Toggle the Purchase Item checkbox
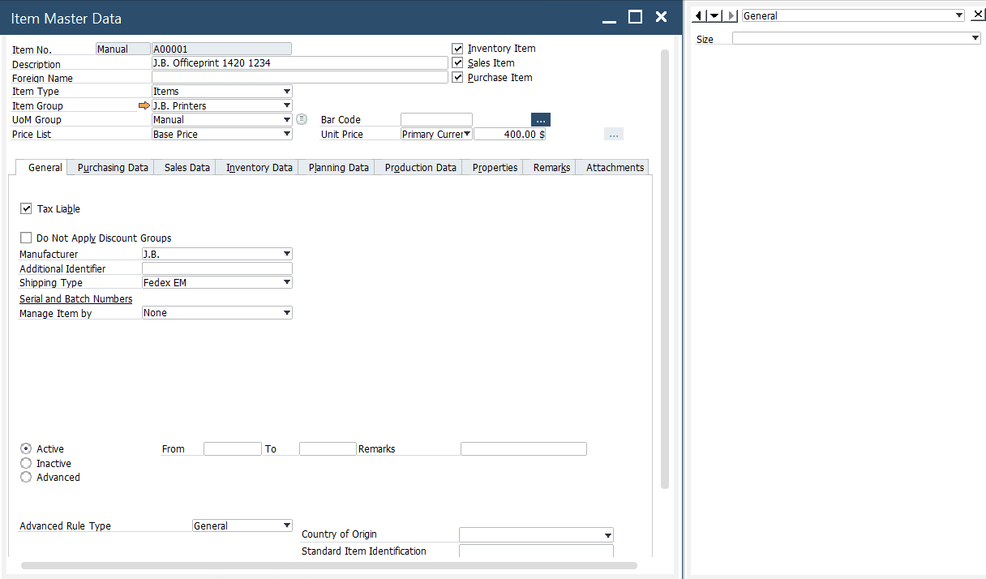Viewport: 986px width, 579px height. pos(458,77)
